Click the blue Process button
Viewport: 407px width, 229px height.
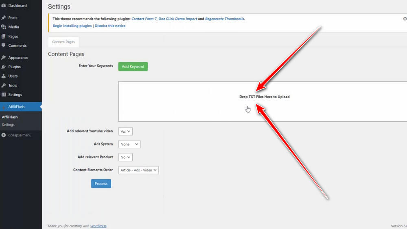(x=101, y=184)
